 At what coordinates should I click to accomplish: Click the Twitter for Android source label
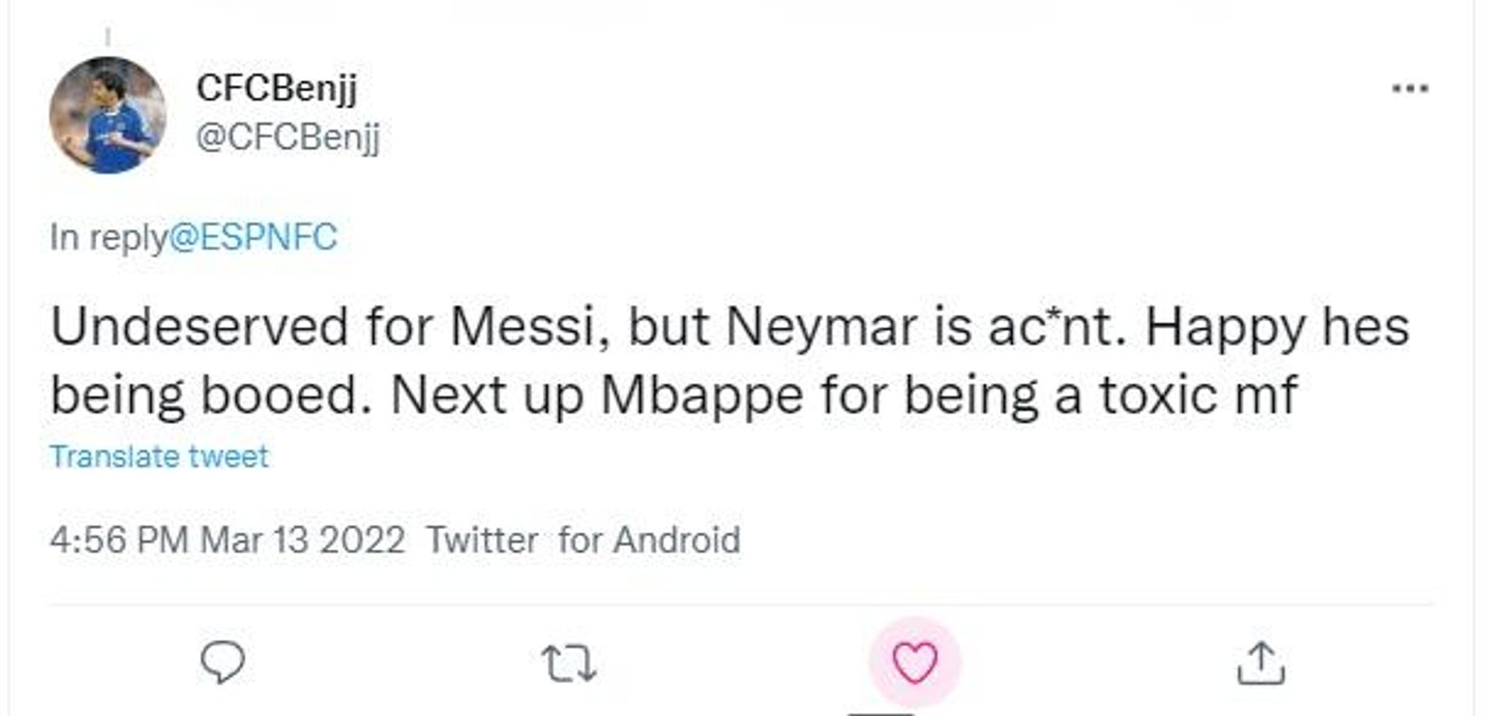(x=583, y=540)
